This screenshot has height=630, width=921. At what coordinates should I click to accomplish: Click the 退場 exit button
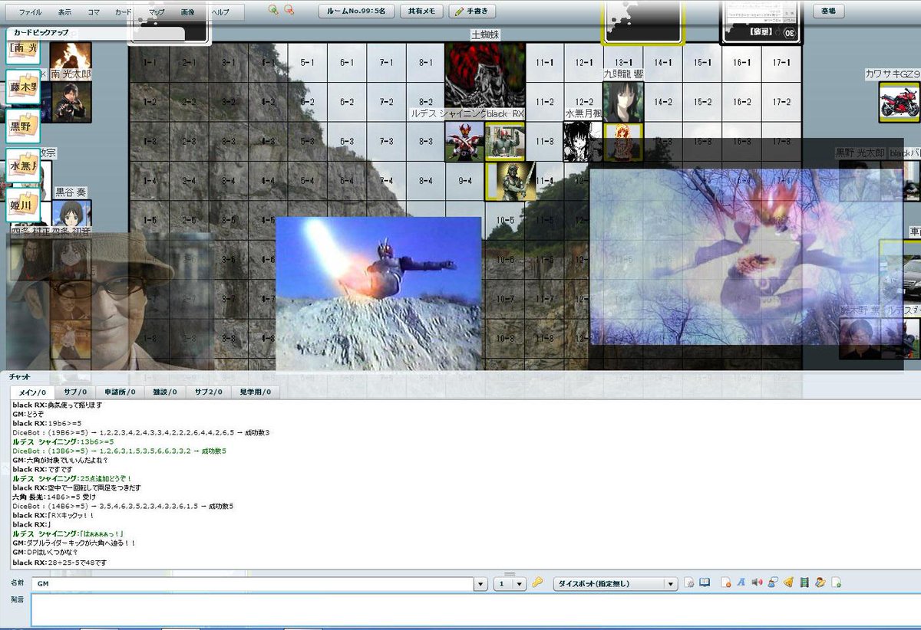pyautogui.click(x=828, y=11)
